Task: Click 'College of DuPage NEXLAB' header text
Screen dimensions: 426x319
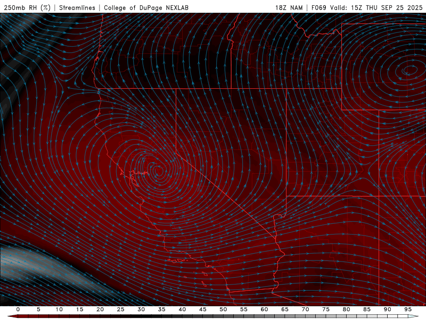Action: click(x=146, y=7)
